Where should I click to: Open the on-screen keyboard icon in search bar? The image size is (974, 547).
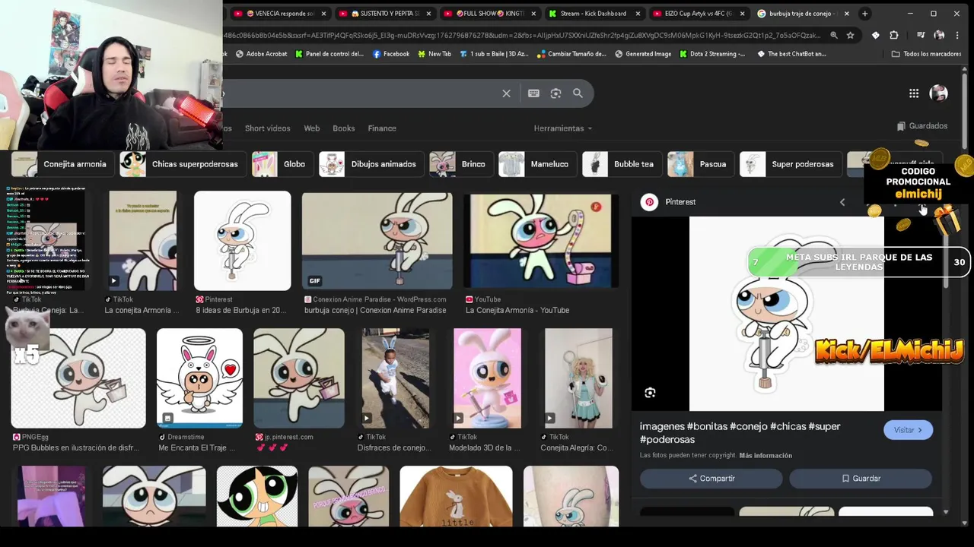coord(533,93)
